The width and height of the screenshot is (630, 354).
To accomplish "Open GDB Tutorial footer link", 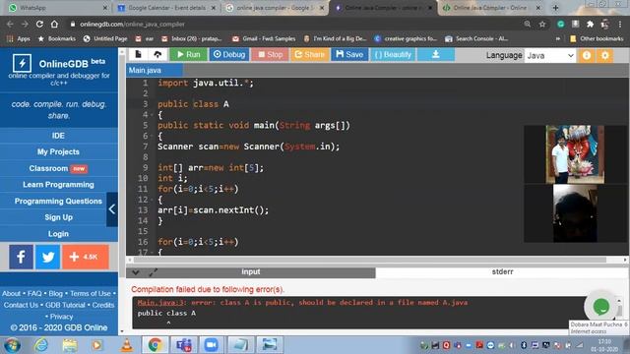I will (65, 305).
